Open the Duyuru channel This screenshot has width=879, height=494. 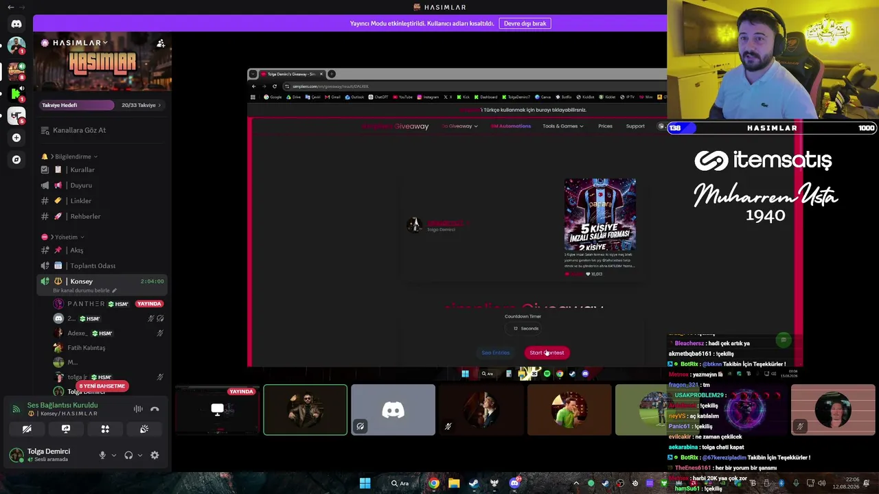click(x=103, y=185)
